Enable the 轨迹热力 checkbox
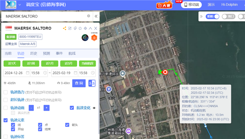This screenshot has height=139, width=245. (5, 92)
